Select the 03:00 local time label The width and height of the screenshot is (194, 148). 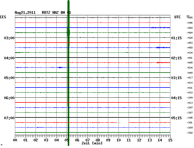9,38
